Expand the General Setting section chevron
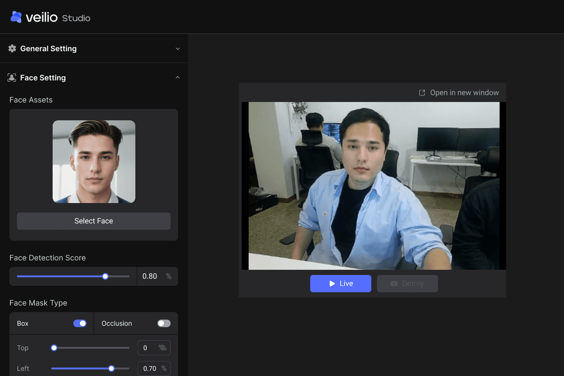564x376 pixels. coord(178,48)
